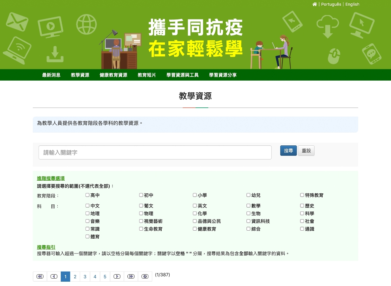Select the 特殊教育 checkbox
Image resolution: width=391 pixels, height=286 pixels.
pos(302,195)
